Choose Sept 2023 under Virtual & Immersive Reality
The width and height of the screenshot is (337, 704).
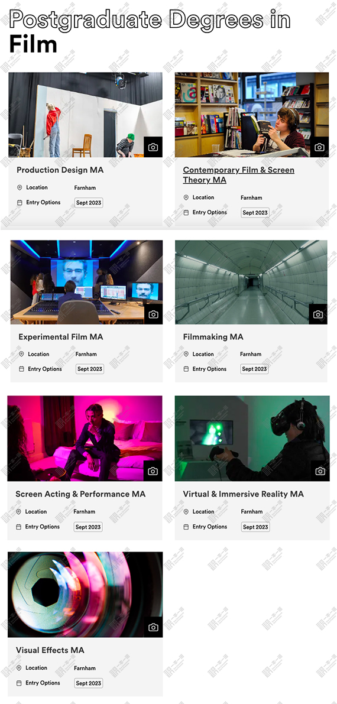coord(255,527)
